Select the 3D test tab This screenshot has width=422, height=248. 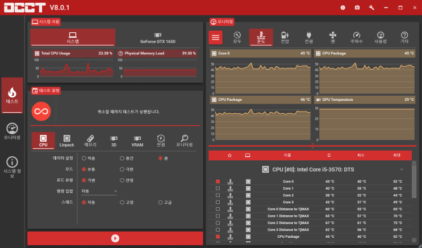(x=114, y=140)
